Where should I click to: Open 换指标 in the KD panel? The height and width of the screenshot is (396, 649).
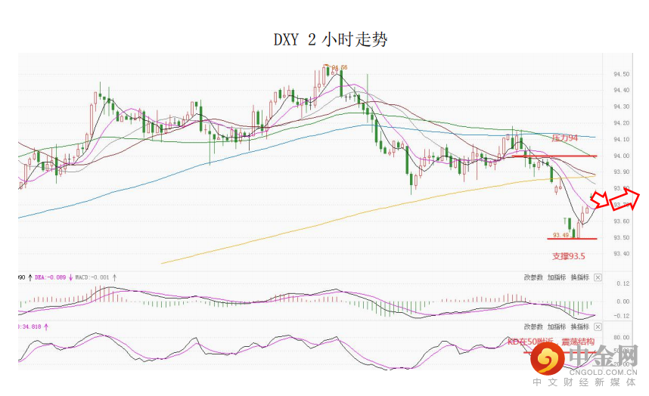click(x=579, y=326)
